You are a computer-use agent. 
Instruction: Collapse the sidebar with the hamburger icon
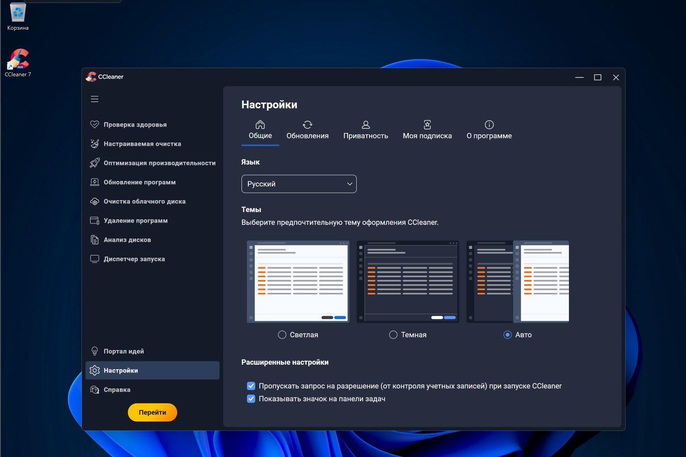pos(95,99)
